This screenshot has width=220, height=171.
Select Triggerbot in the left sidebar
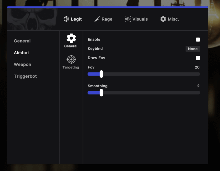[25, 76]
